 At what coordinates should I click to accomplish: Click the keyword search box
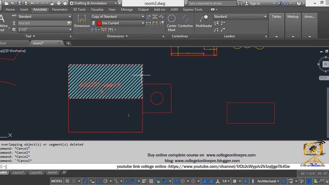pyautogui.click(x=211, y=3)
